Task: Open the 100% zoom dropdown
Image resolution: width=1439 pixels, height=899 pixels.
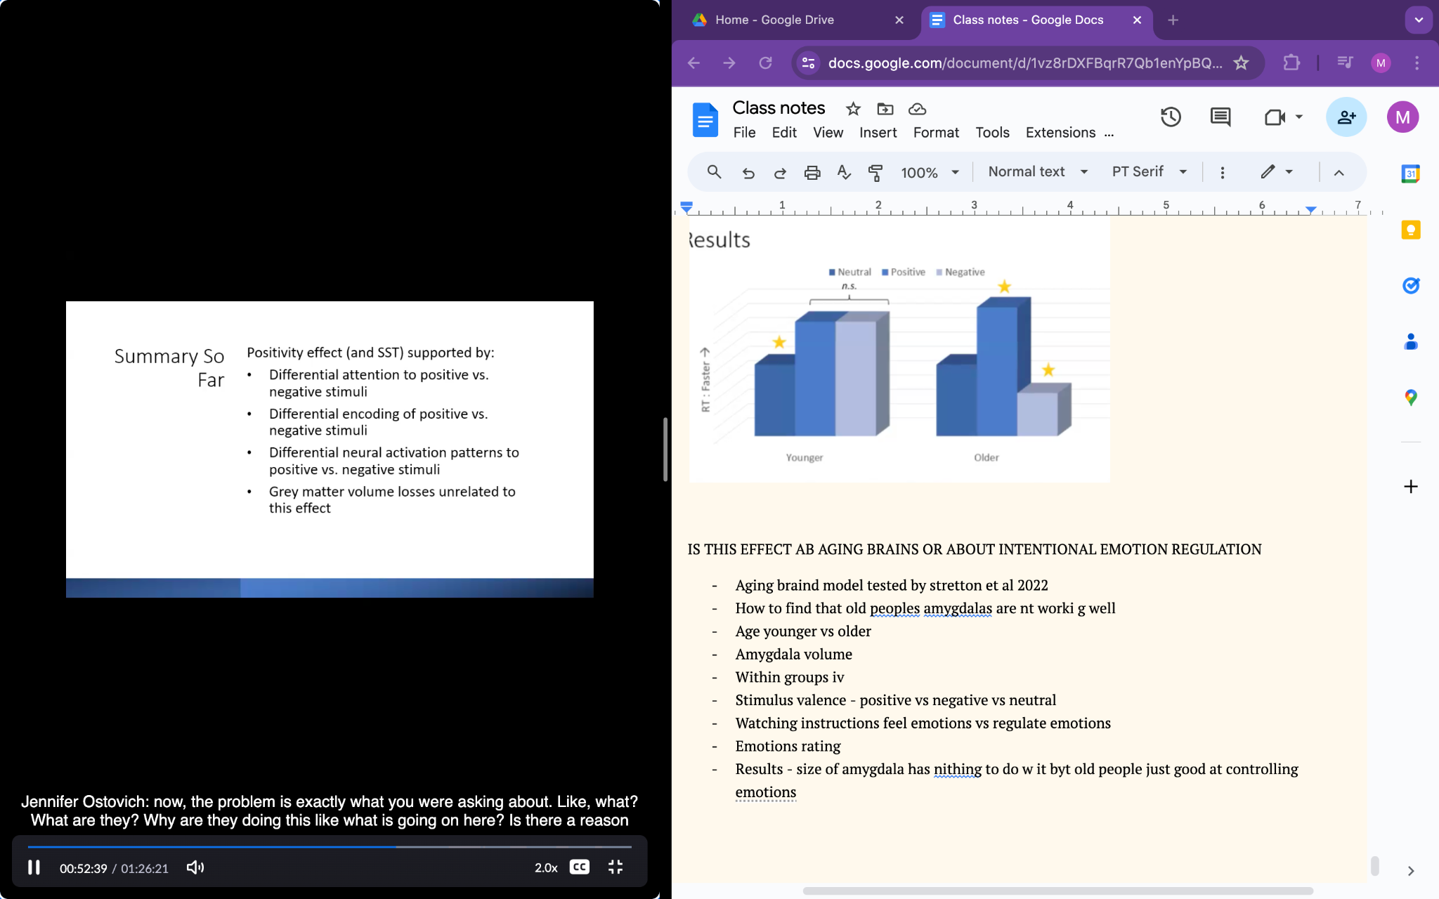Action: click(930, 172)
